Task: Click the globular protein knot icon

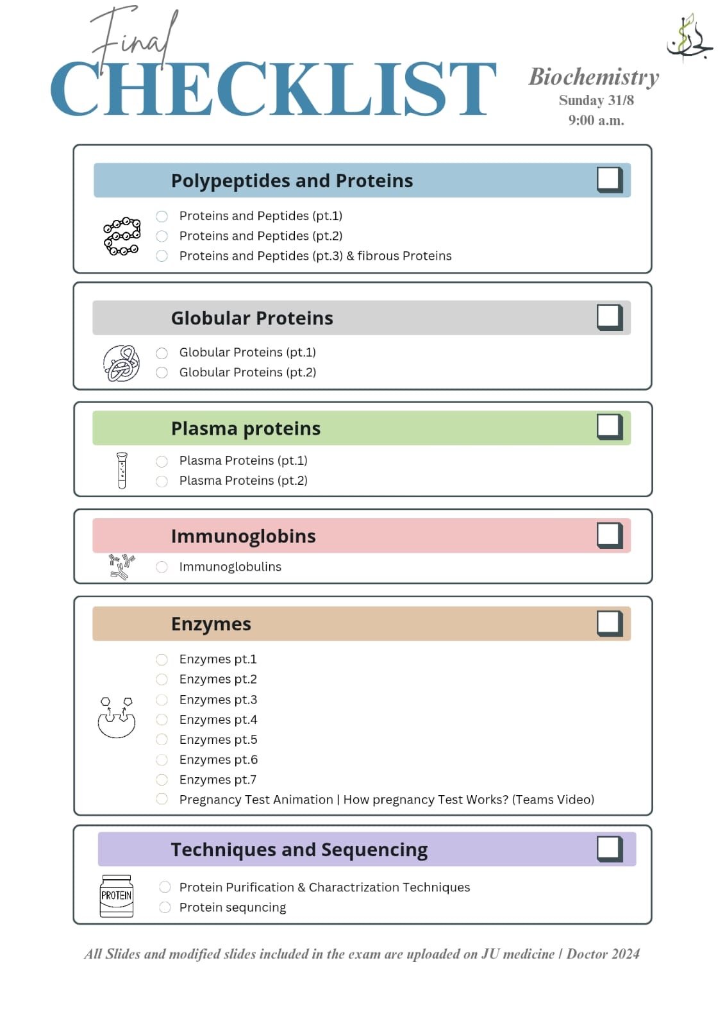Action: point(121,363)
